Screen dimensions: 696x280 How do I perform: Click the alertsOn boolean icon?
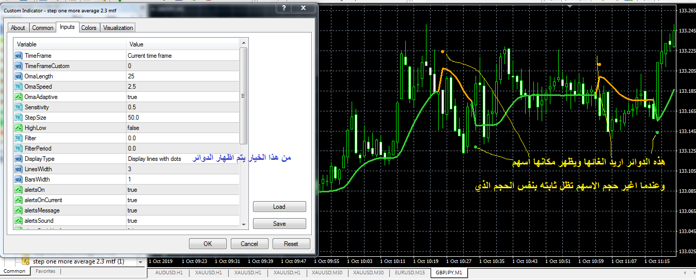[18, 190]
